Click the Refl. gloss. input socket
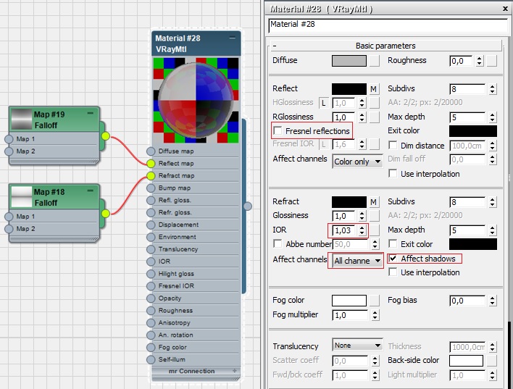The width and height of the screenshot is (513, 389). [x=151, y=200]
